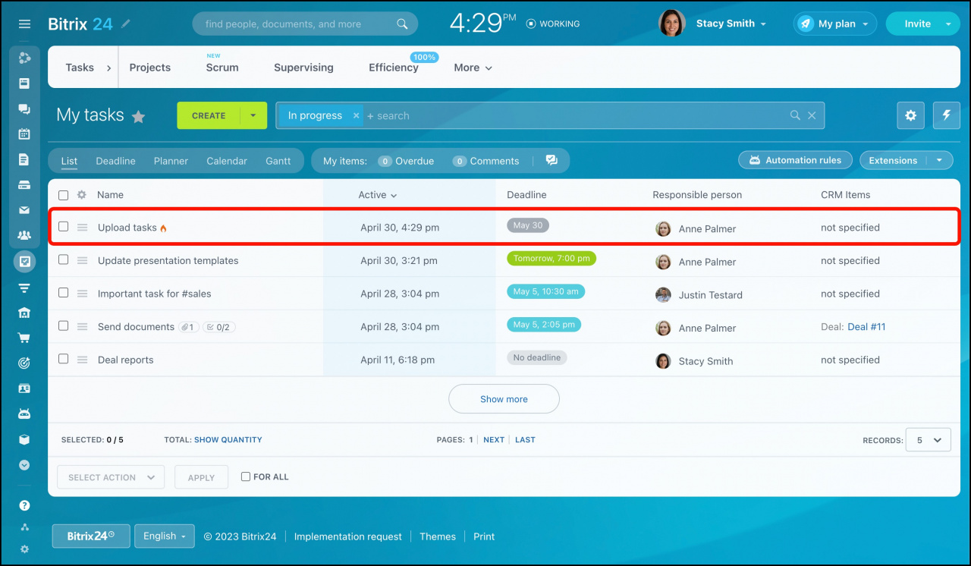Open the Projects tab
Viewport: 971px width, 566px height.
pos(150,68)
